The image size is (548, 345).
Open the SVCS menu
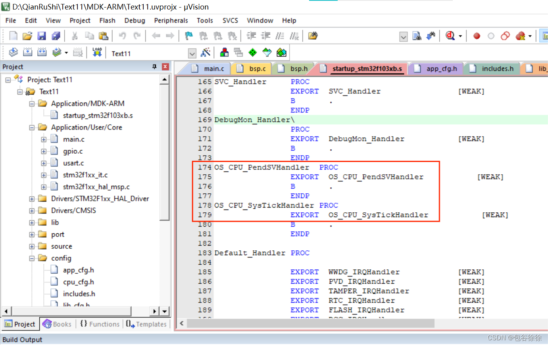tap(230, 20)
